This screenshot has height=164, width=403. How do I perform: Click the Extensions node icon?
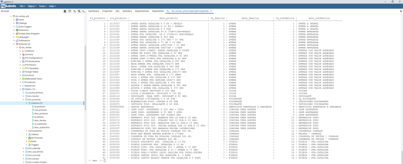tap(17, 30)
